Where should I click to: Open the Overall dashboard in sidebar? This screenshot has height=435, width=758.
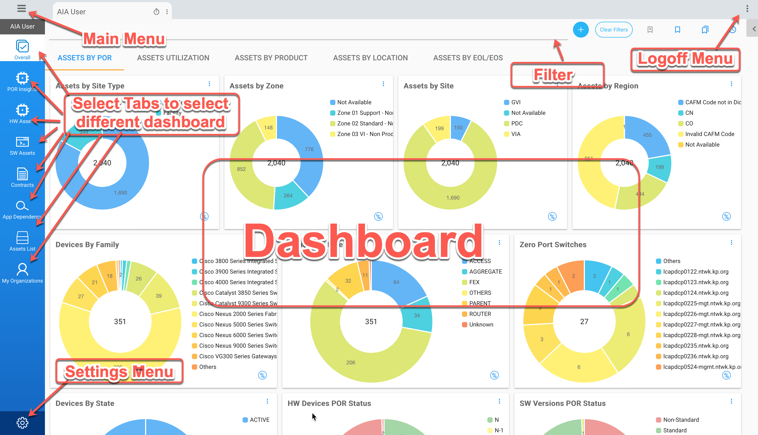(x=22, y=49)
